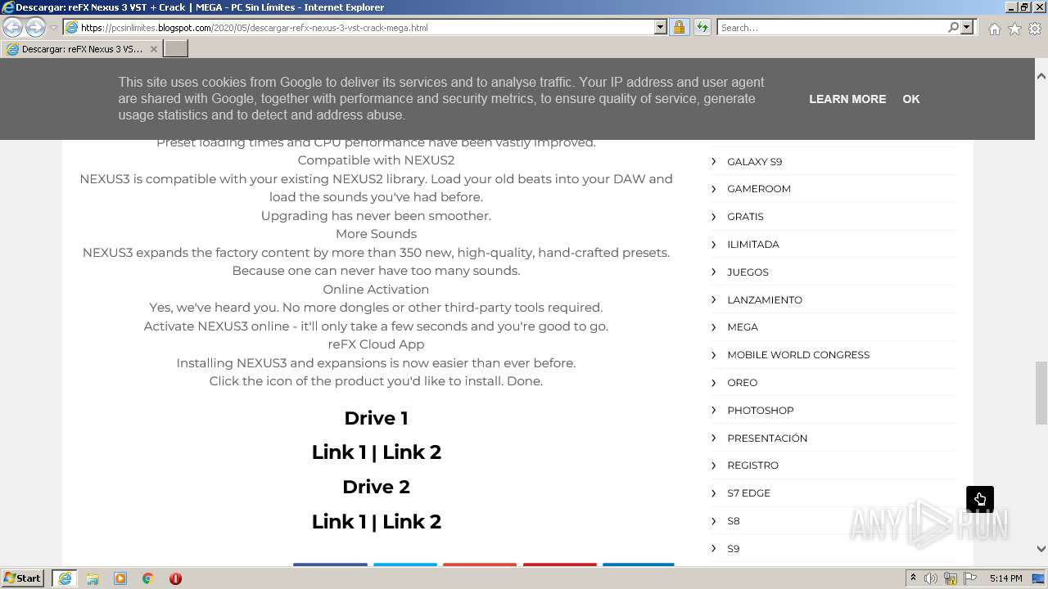Click the black scroll-to-top button
The width and height of the screenshot is (1048, 589).
pyautogui.click(x=980, y=499)
